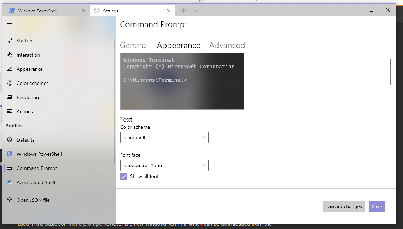403x229 pixels.
Task: Click the Windows PowerShell profile icon
Action: click(x=10, y=154)
